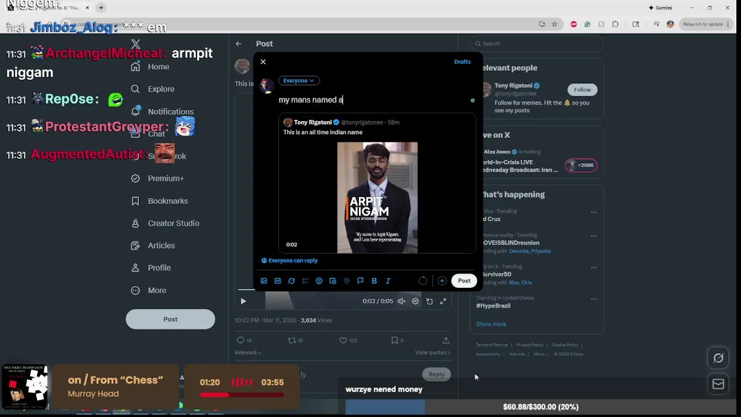741x417 pixels.
Task: Add a GIF to the post
Action: 278,281
